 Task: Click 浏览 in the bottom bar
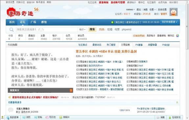(27, 117)
